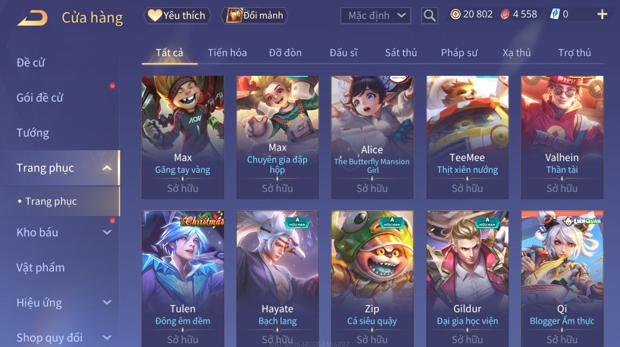Switch to the Pháp sư tab
The height and width of the screenshot is (347, 620).
point(459,53)
